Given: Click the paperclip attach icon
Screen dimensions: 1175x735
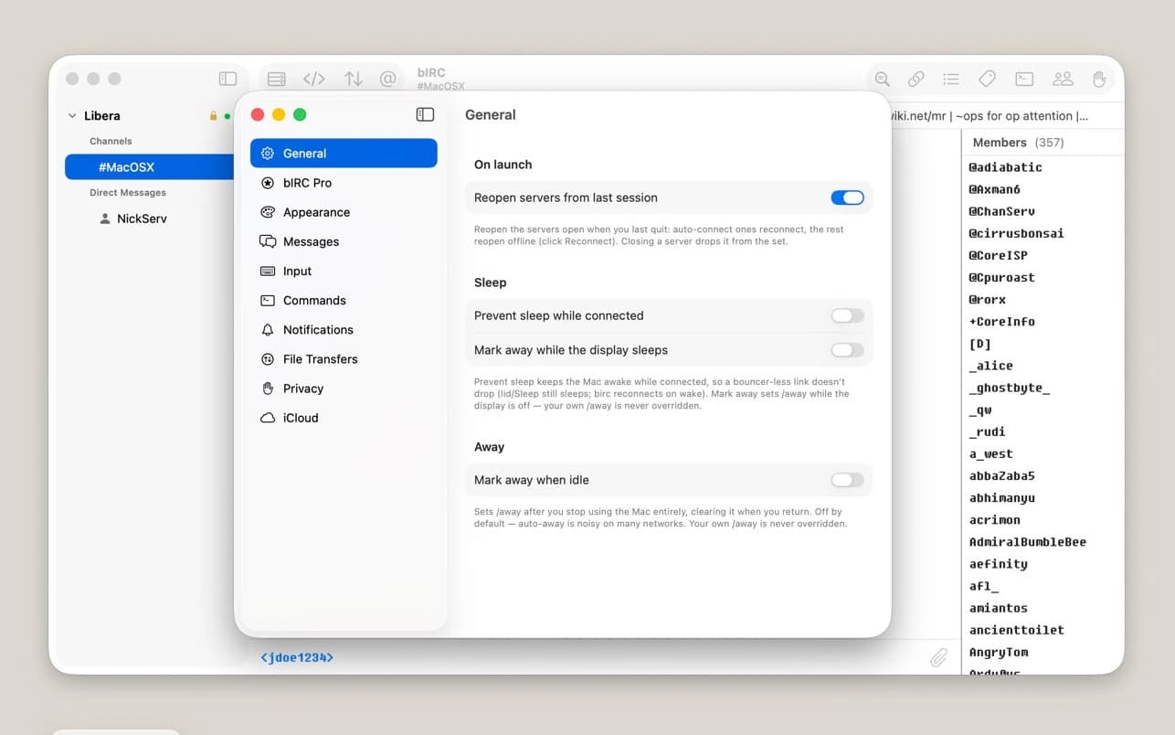Looking at the screenshot, I should click(x=938, y=657).
